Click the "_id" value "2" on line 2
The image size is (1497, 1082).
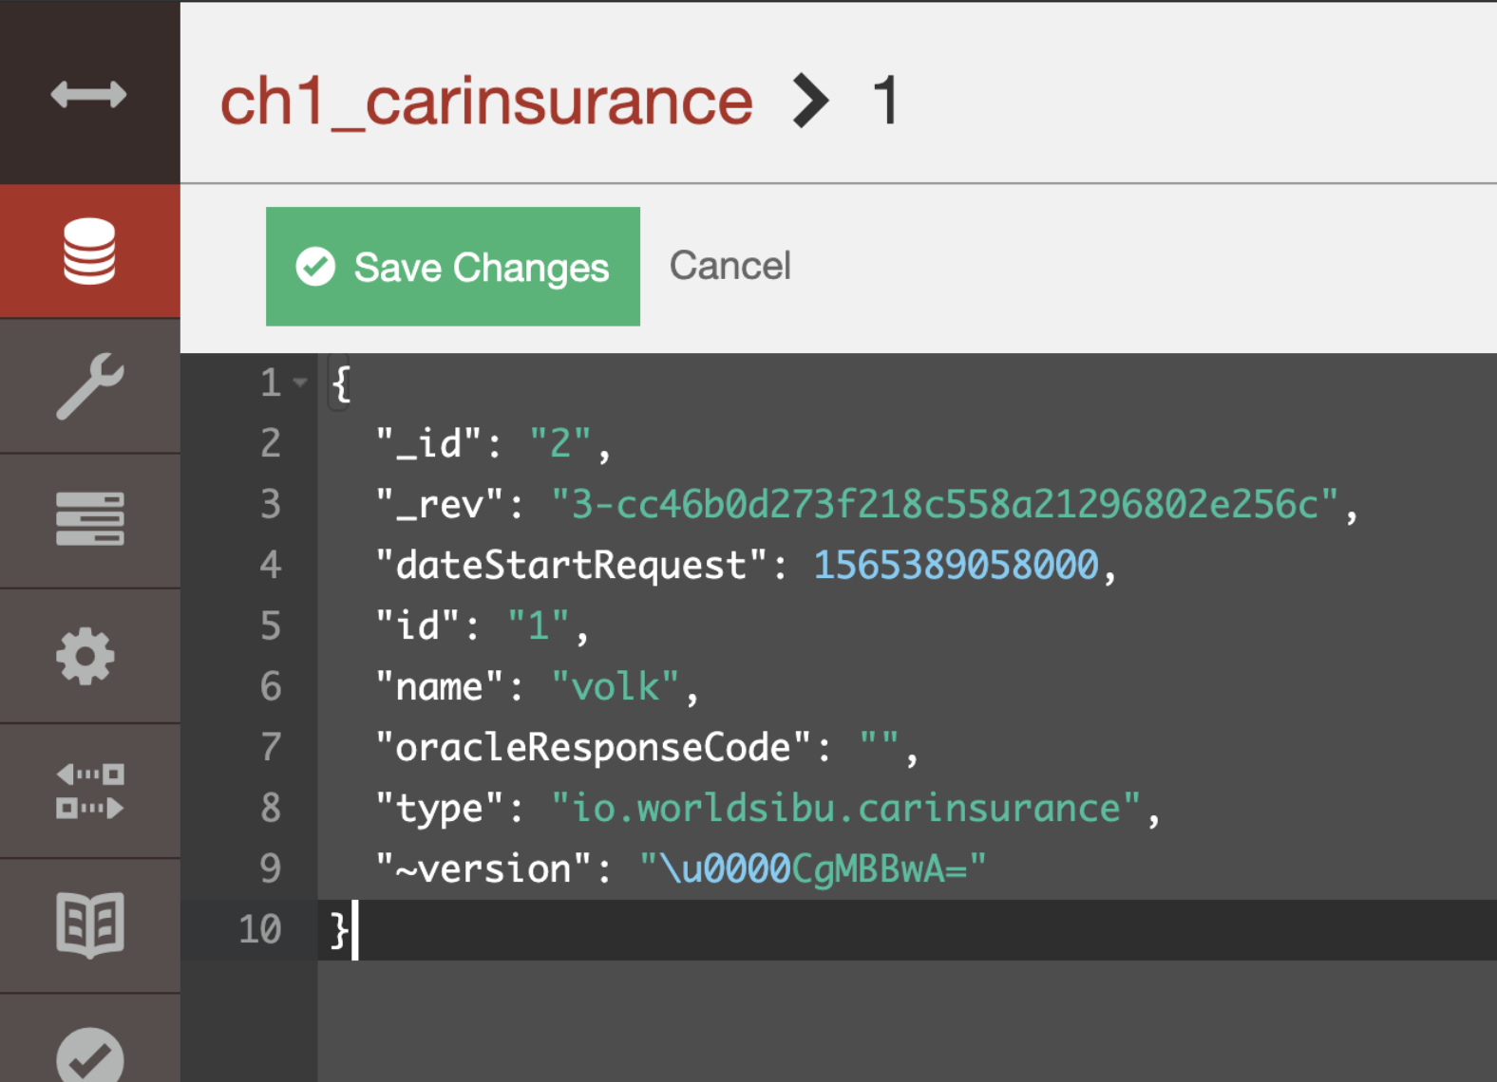click(560, 443)
